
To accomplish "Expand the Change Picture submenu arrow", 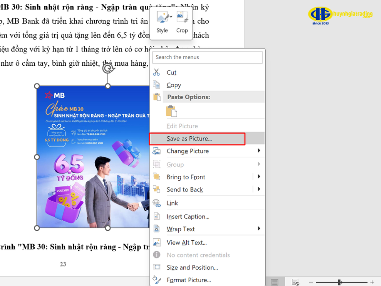I will (x=259, y=151).
